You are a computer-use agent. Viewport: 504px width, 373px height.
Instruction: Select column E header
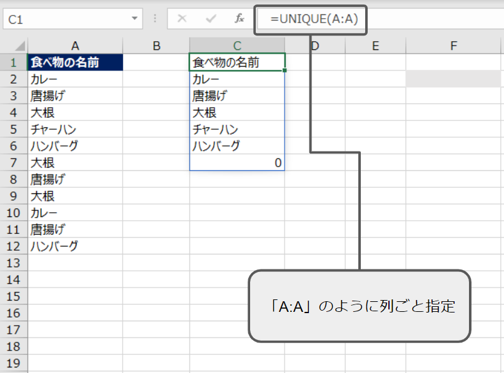tap(375, 46)
